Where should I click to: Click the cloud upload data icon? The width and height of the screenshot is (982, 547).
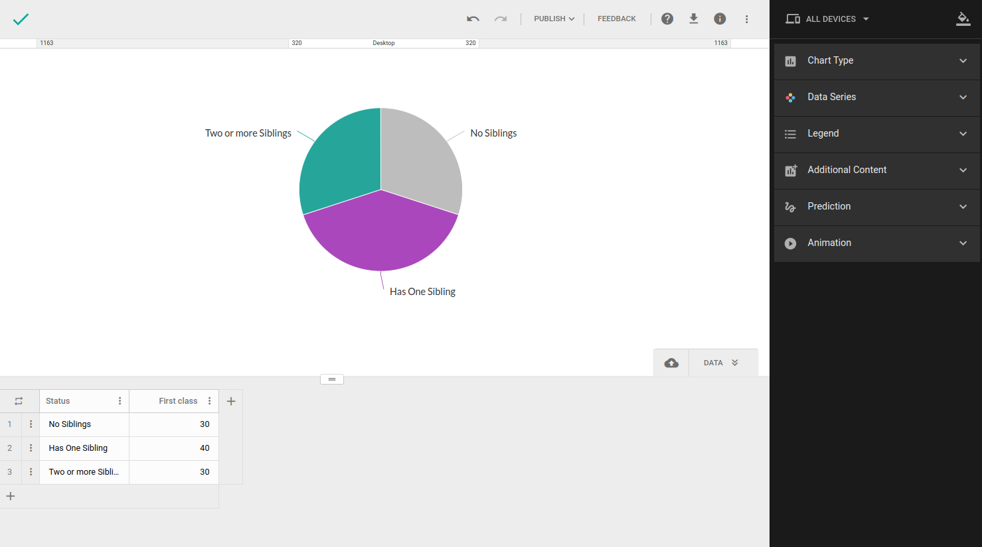(x=671, y=363)
